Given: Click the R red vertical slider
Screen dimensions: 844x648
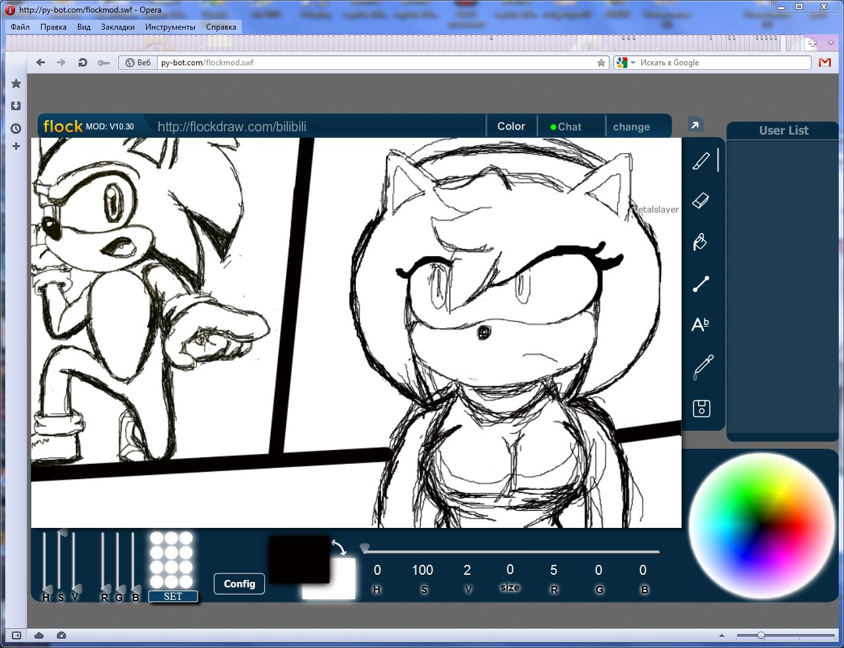Looking at the screenshot, I should tap(104, 562).
